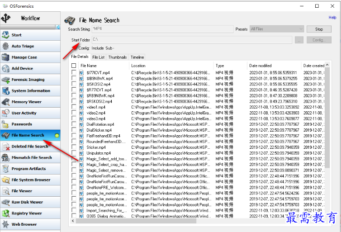341x232 pixels.
Task: Click the Start Folder input field
Action: point(192,40)
